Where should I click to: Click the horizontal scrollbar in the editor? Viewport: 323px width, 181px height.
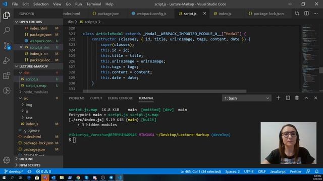(165, 91)
